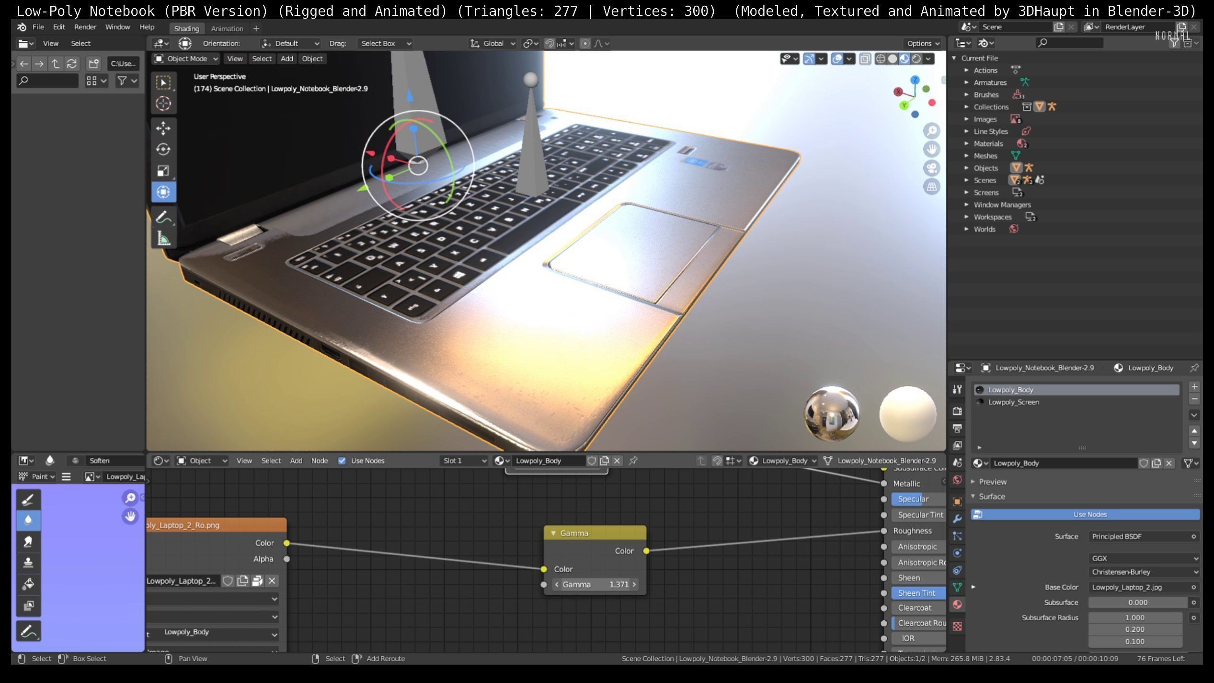Open the Slot 1 dropdown
Image resolution: width=1214 pixels, height=683 pixels.
[463, 461]
